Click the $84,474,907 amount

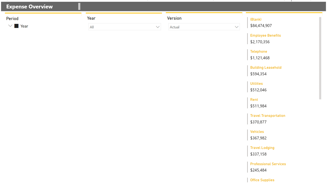pos(261,26)
